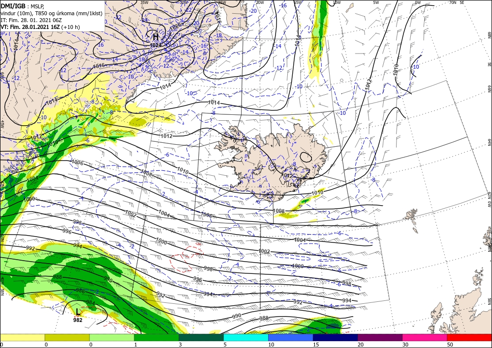Click the H high-pressure symbol over Greenland

[155, 37]
